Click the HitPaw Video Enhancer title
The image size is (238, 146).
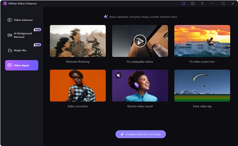tap(23, 4)
